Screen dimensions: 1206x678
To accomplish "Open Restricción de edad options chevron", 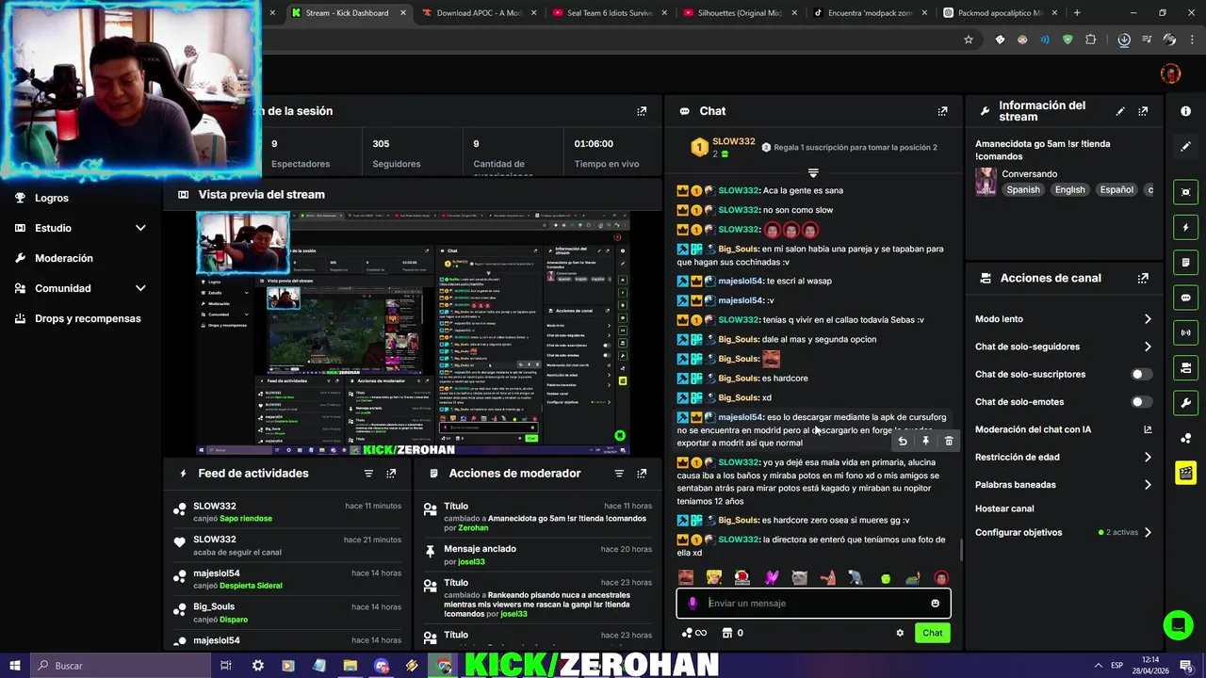I will pyautogui.click(x=1148, y=457).
